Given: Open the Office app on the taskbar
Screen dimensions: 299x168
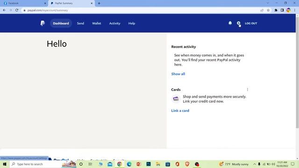Looking at the screenshot, I should (x=178, y=164).
